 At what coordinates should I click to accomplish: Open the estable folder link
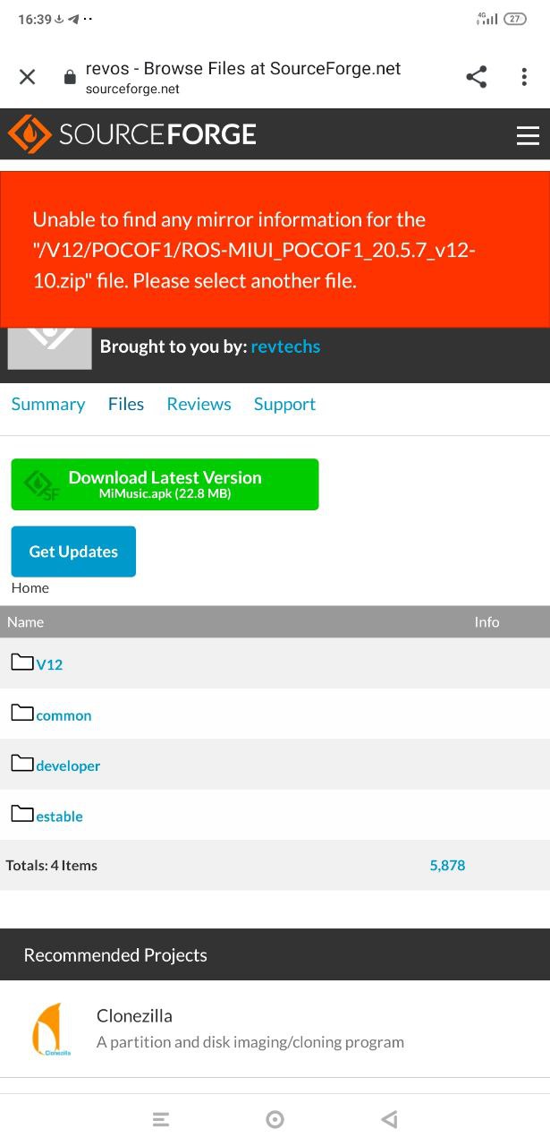click(x=59, y=817)
